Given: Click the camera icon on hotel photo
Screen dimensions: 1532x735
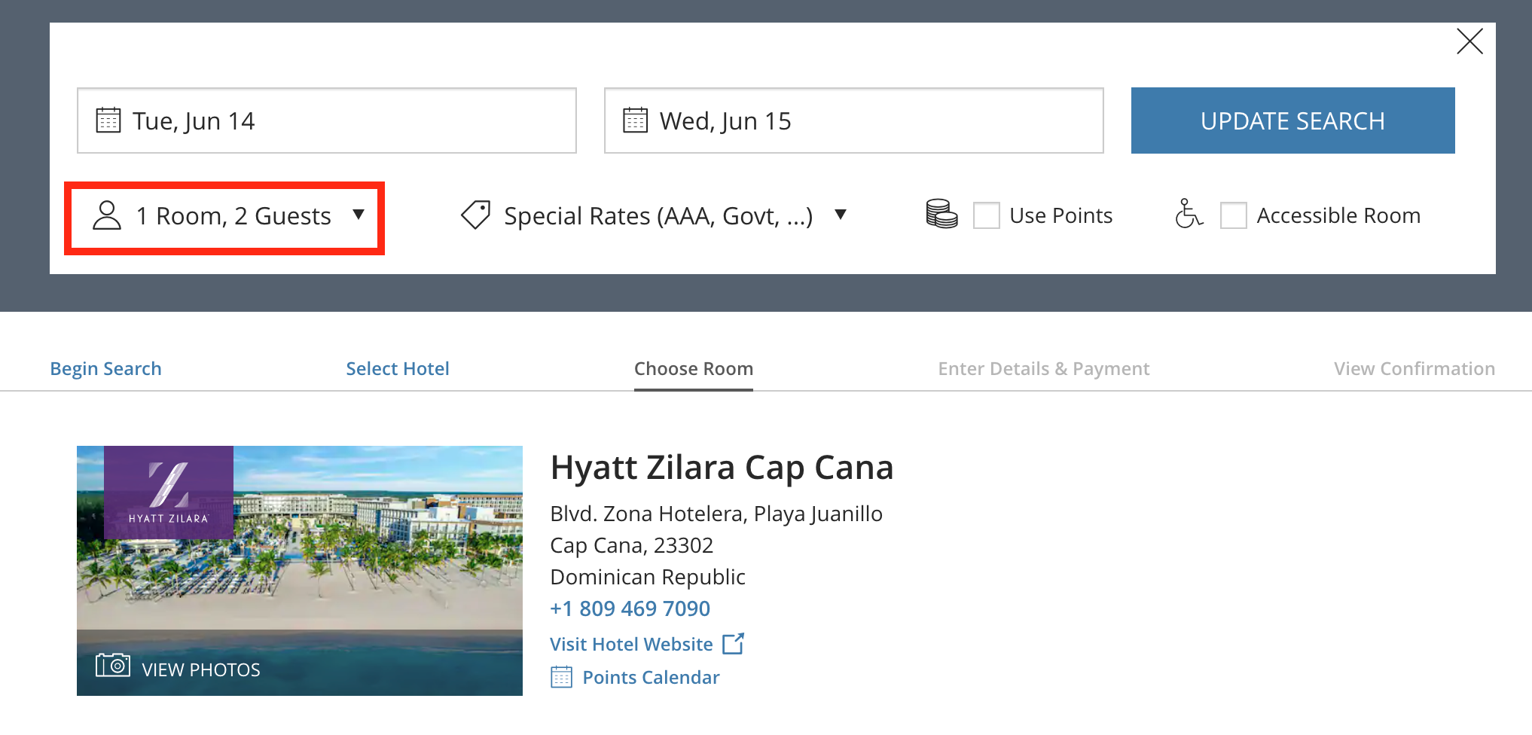Looking at the screenshot, I should click(x=113, y=666).
